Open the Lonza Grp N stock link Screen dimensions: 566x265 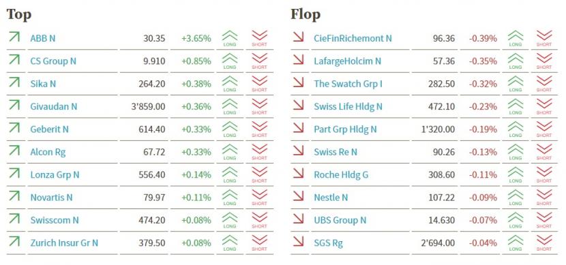tap(55, 175)
